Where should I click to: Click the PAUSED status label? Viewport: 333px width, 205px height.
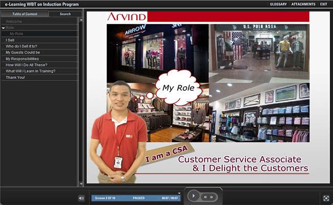(x=139, y=198)
